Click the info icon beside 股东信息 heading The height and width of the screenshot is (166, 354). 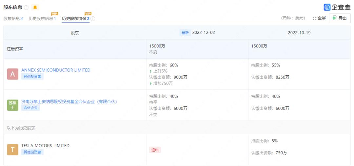coord(26,8)
